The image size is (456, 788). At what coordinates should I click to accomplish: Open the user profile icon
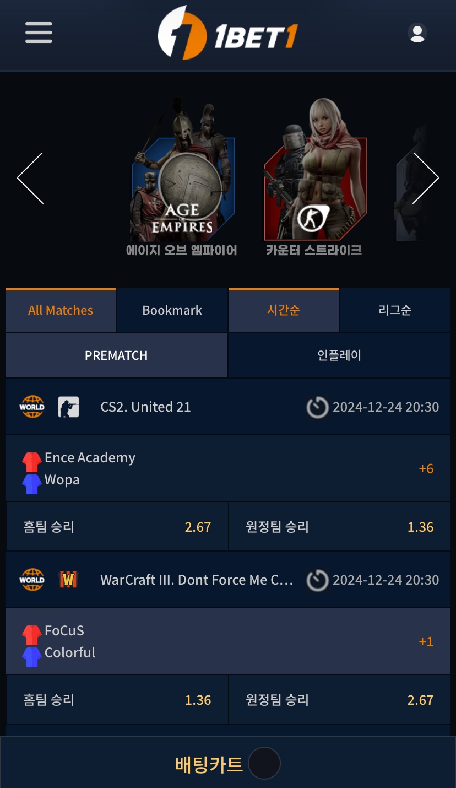(417, 33)
